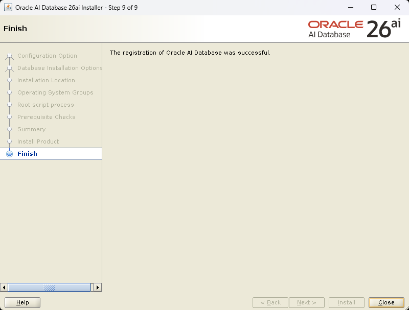
Task: Click sidebar scroll right arrow
Action: click(x=98, y=288)
